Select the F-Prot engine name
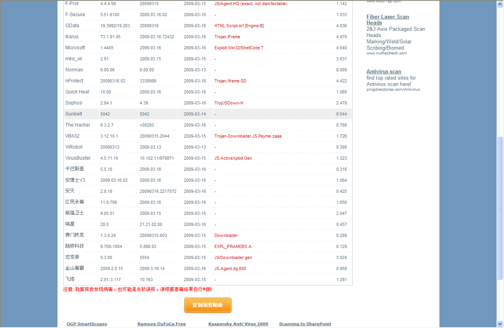504x328 pixels. pos(72,4)
